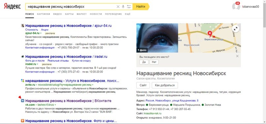Viewport: 266px width, 124px height.
Task: Open the user profile avatar icon
Action: coord(236,7)
